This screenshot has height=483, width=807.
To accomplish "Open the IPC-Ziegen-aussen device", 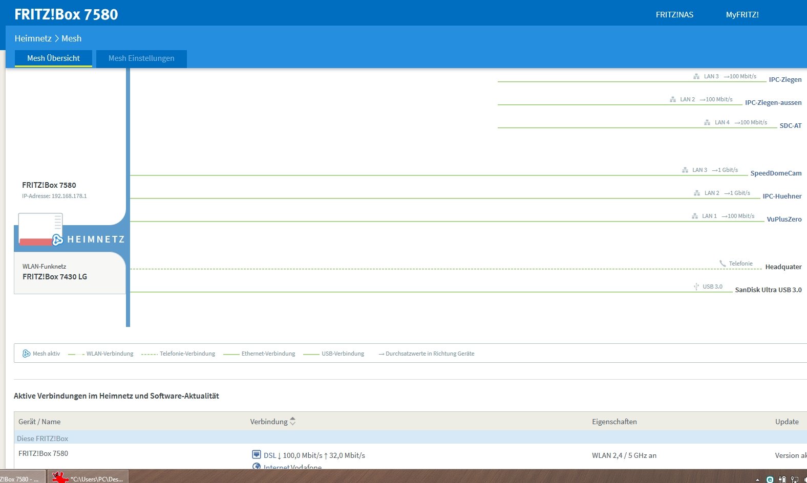I will click(773, 103).
